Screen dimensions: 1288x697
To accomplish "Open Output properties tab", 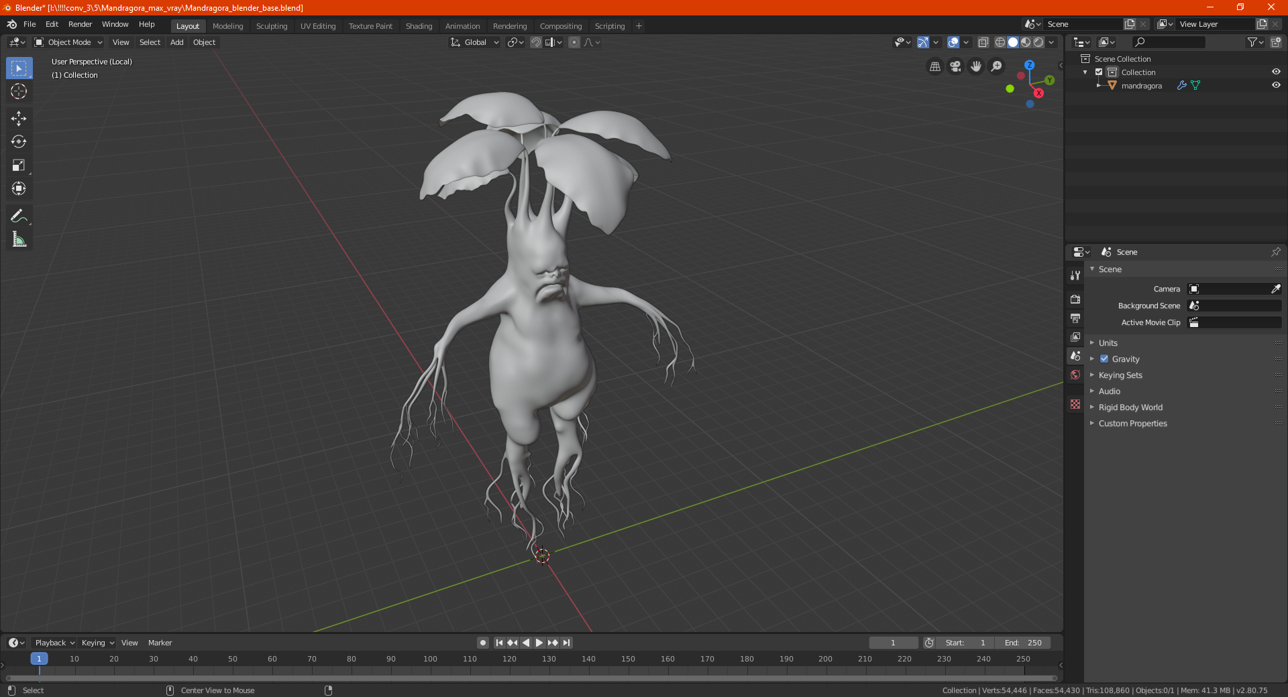I will pyautogui.click(x=1075, y=318).
